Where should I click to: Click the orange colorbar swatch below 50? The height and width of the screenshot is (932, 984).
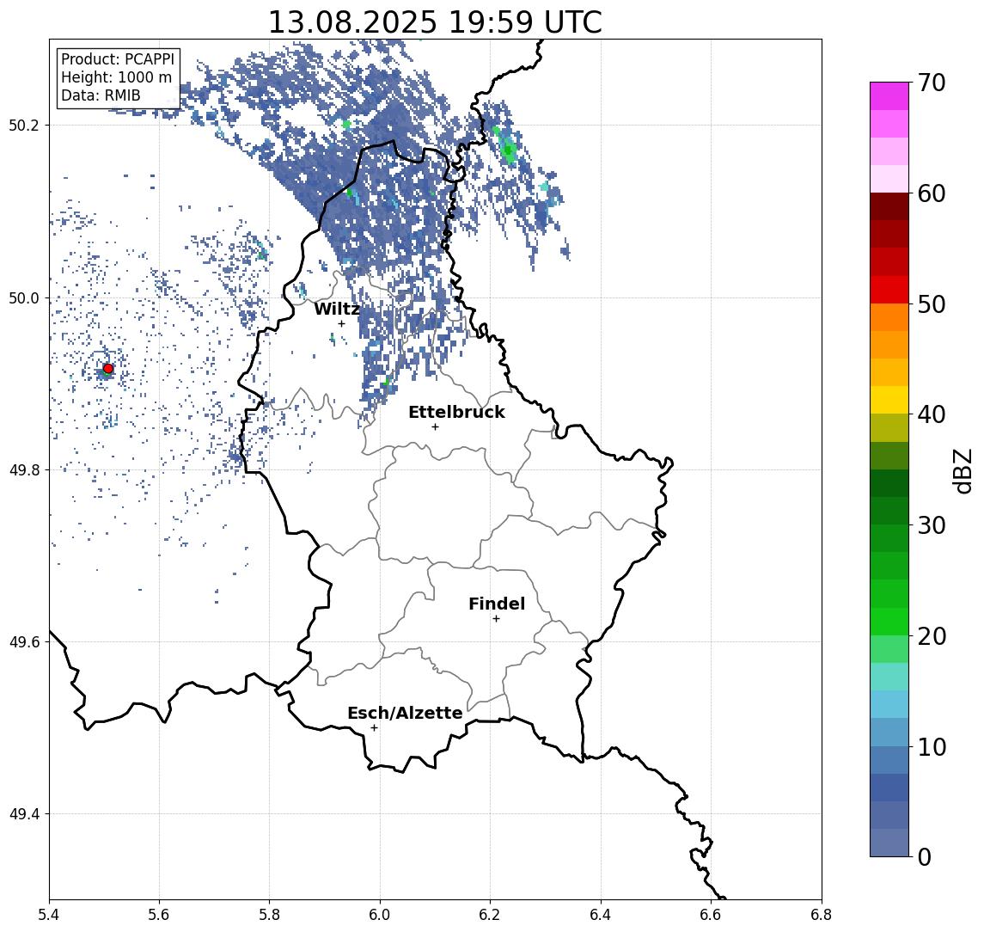[x=889, y=318]
